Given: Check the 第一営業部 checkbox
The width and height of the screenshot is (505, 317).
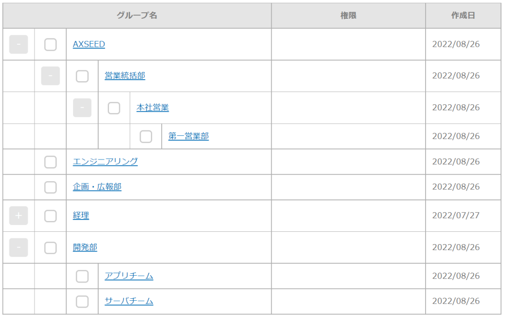Looking at the screenshot, I should click(145, 136).
